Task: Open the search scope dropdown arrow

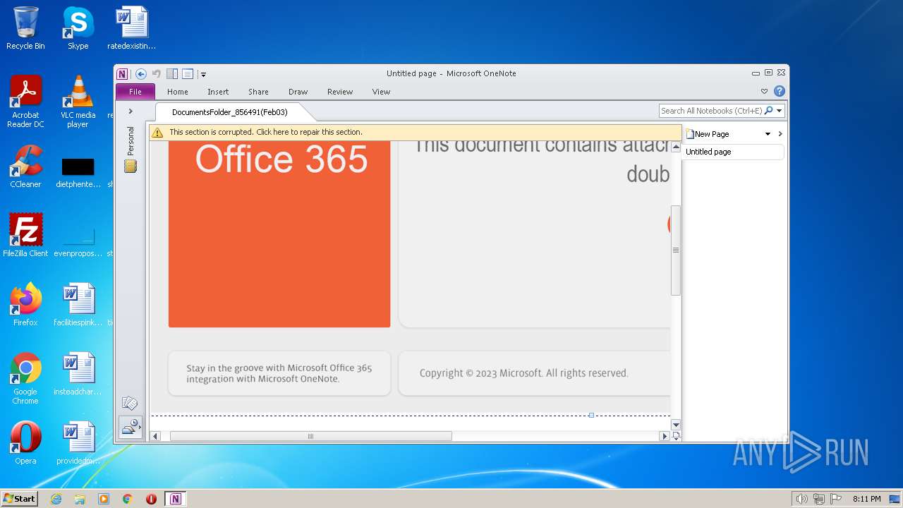Action: click(x=780, y=111)
